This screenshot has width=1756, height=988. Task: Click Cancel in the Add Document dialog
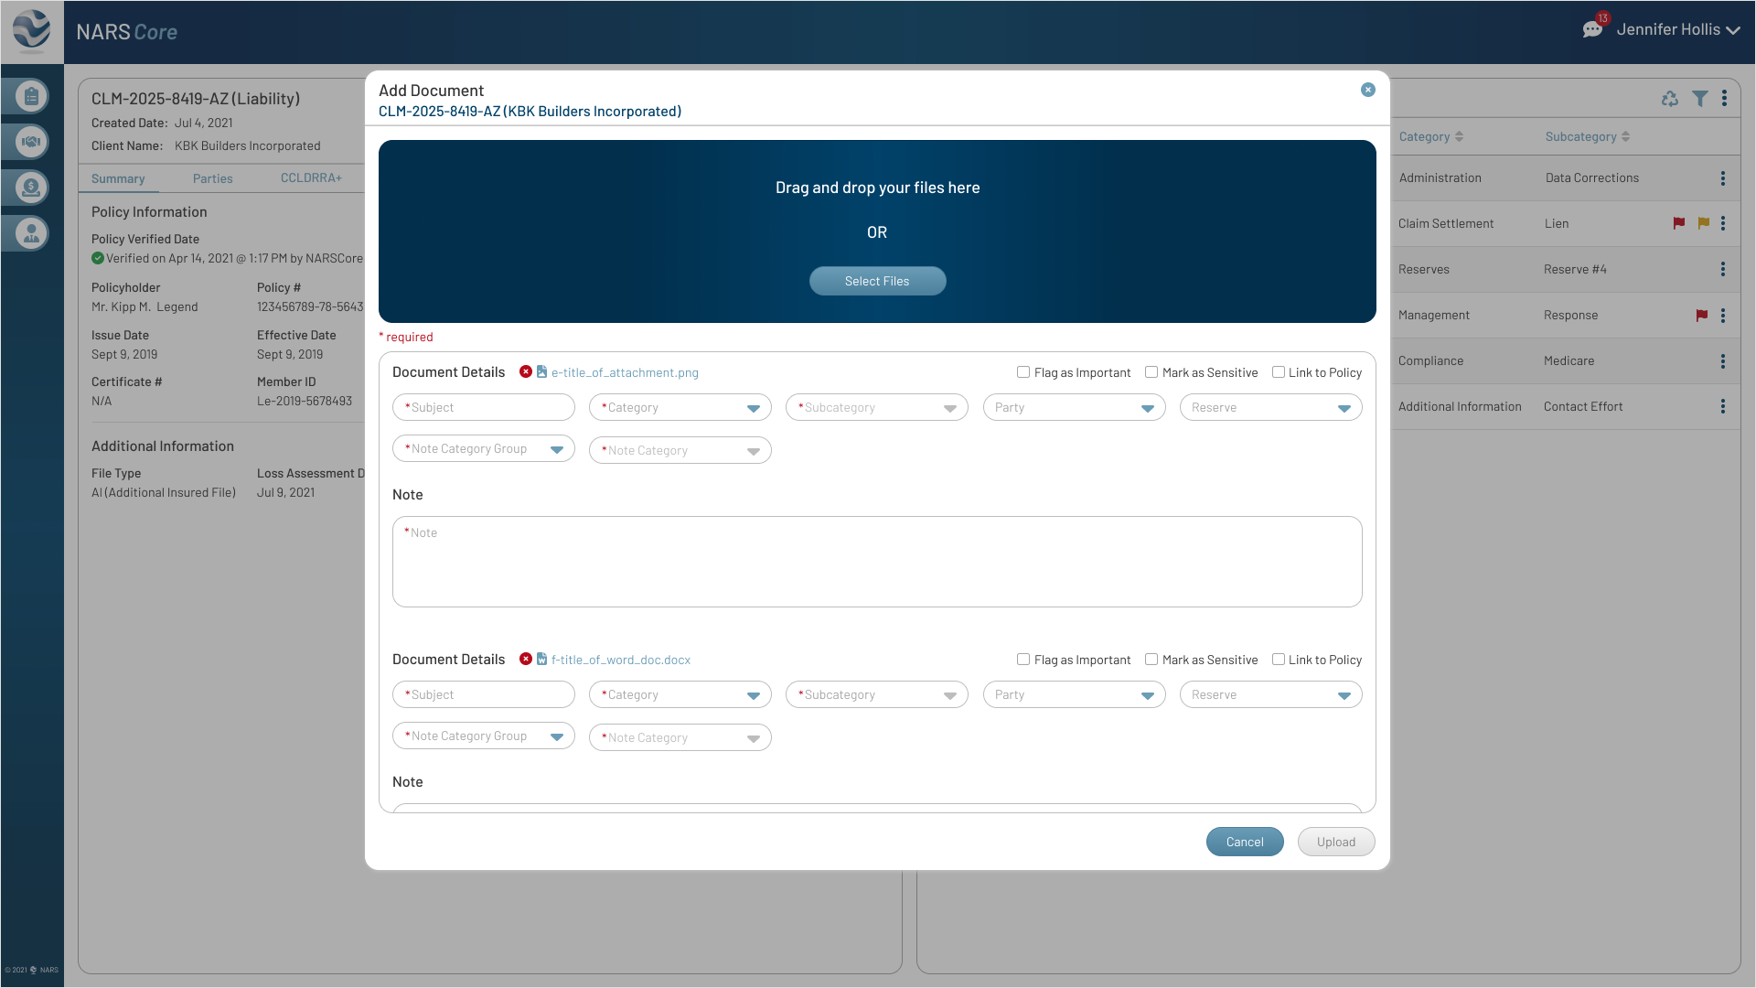coord(1245,841)
